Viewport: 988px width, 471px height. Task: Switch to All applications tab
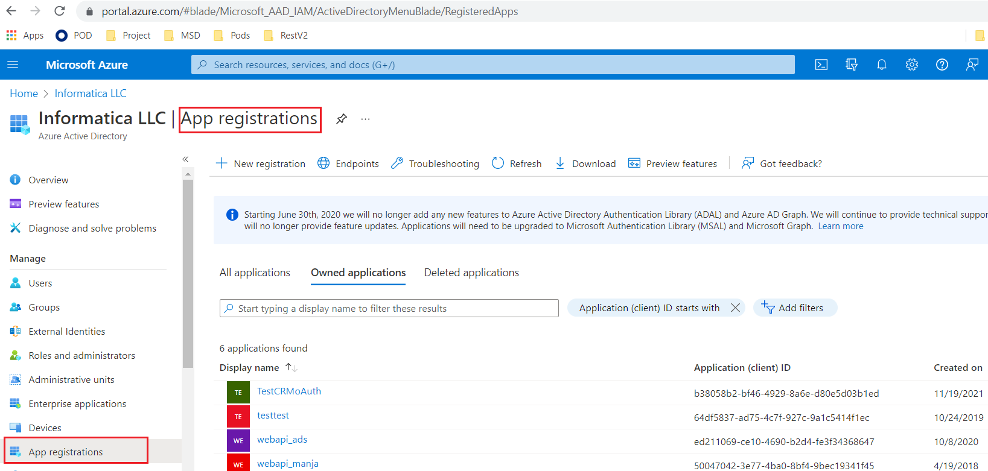(x=255, y=273)
